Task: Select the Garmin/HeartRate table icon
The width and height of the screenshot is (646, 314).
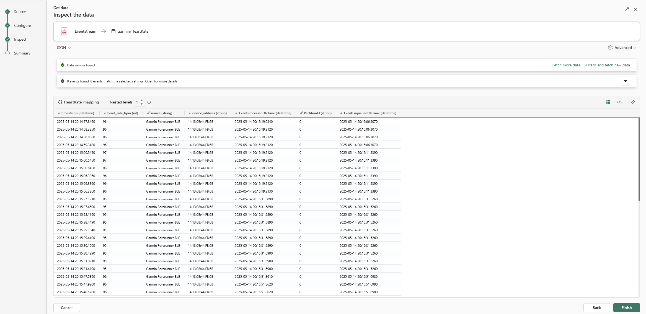Action: pos(113,31)
